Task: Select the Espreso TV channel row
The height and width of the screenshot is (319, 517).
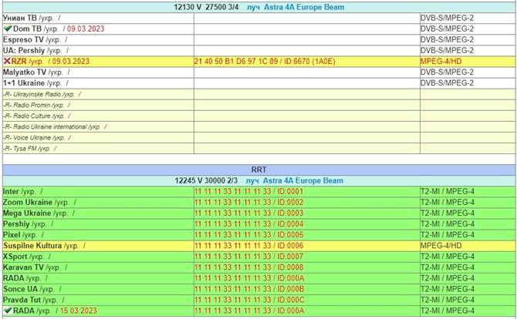Action: coord(23,39)
